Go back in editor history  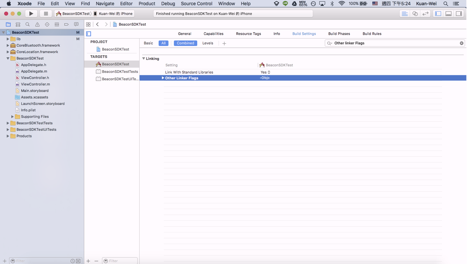click(x=98, y=24)
